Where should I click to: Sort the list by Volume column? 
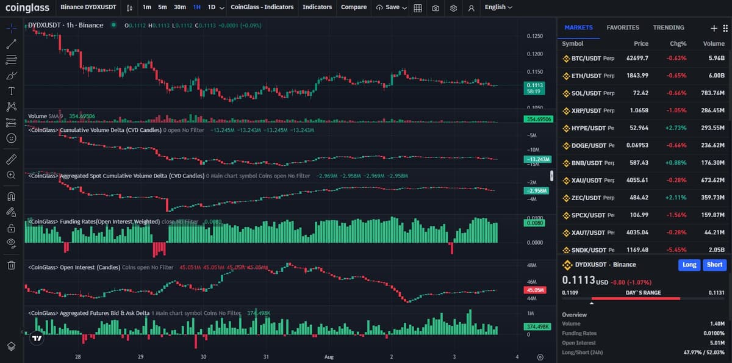(714, 44)
